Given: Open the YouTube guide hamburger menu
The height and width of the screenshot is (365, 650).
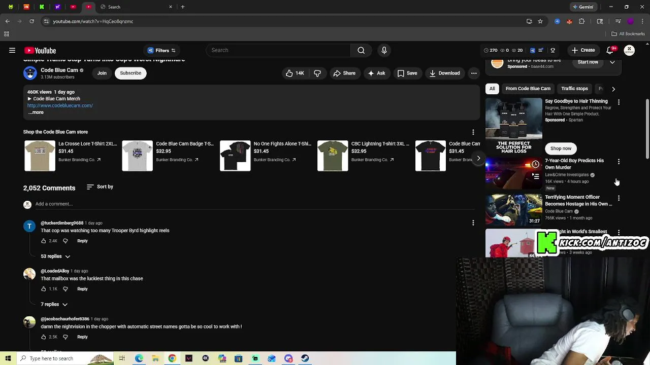Looking at the screenshot, I should [x=12, y=50].
